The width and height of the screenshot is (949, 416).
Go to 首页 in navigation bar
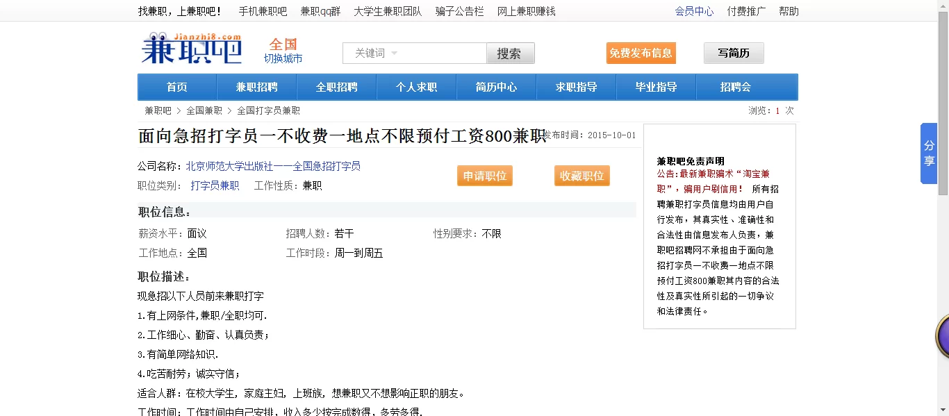pos(177,88)
